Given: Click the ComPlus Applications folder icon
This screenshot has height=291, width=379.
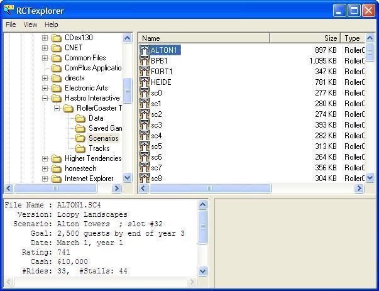Looking at the screenshot, I should 57,68.
